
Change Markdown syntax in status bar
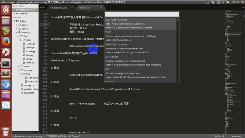236,136
